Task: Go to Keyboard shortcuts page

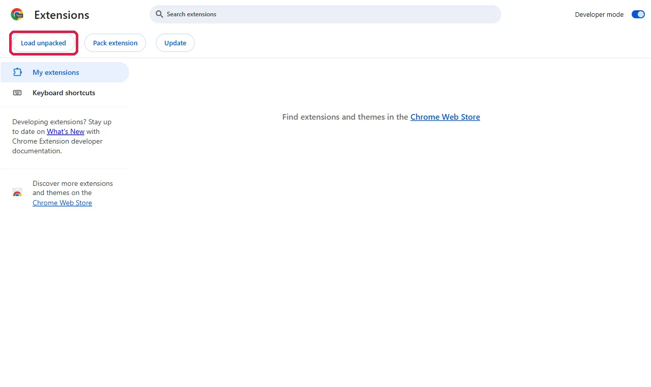Action: pyautogui.click(x=65, y=93)
